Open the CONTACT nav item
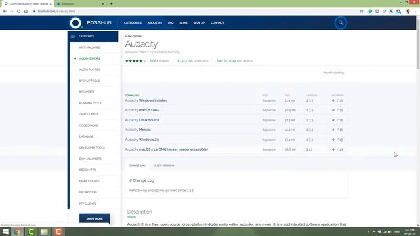The width and height of the screenshot is (420, 236). point(217,23)
